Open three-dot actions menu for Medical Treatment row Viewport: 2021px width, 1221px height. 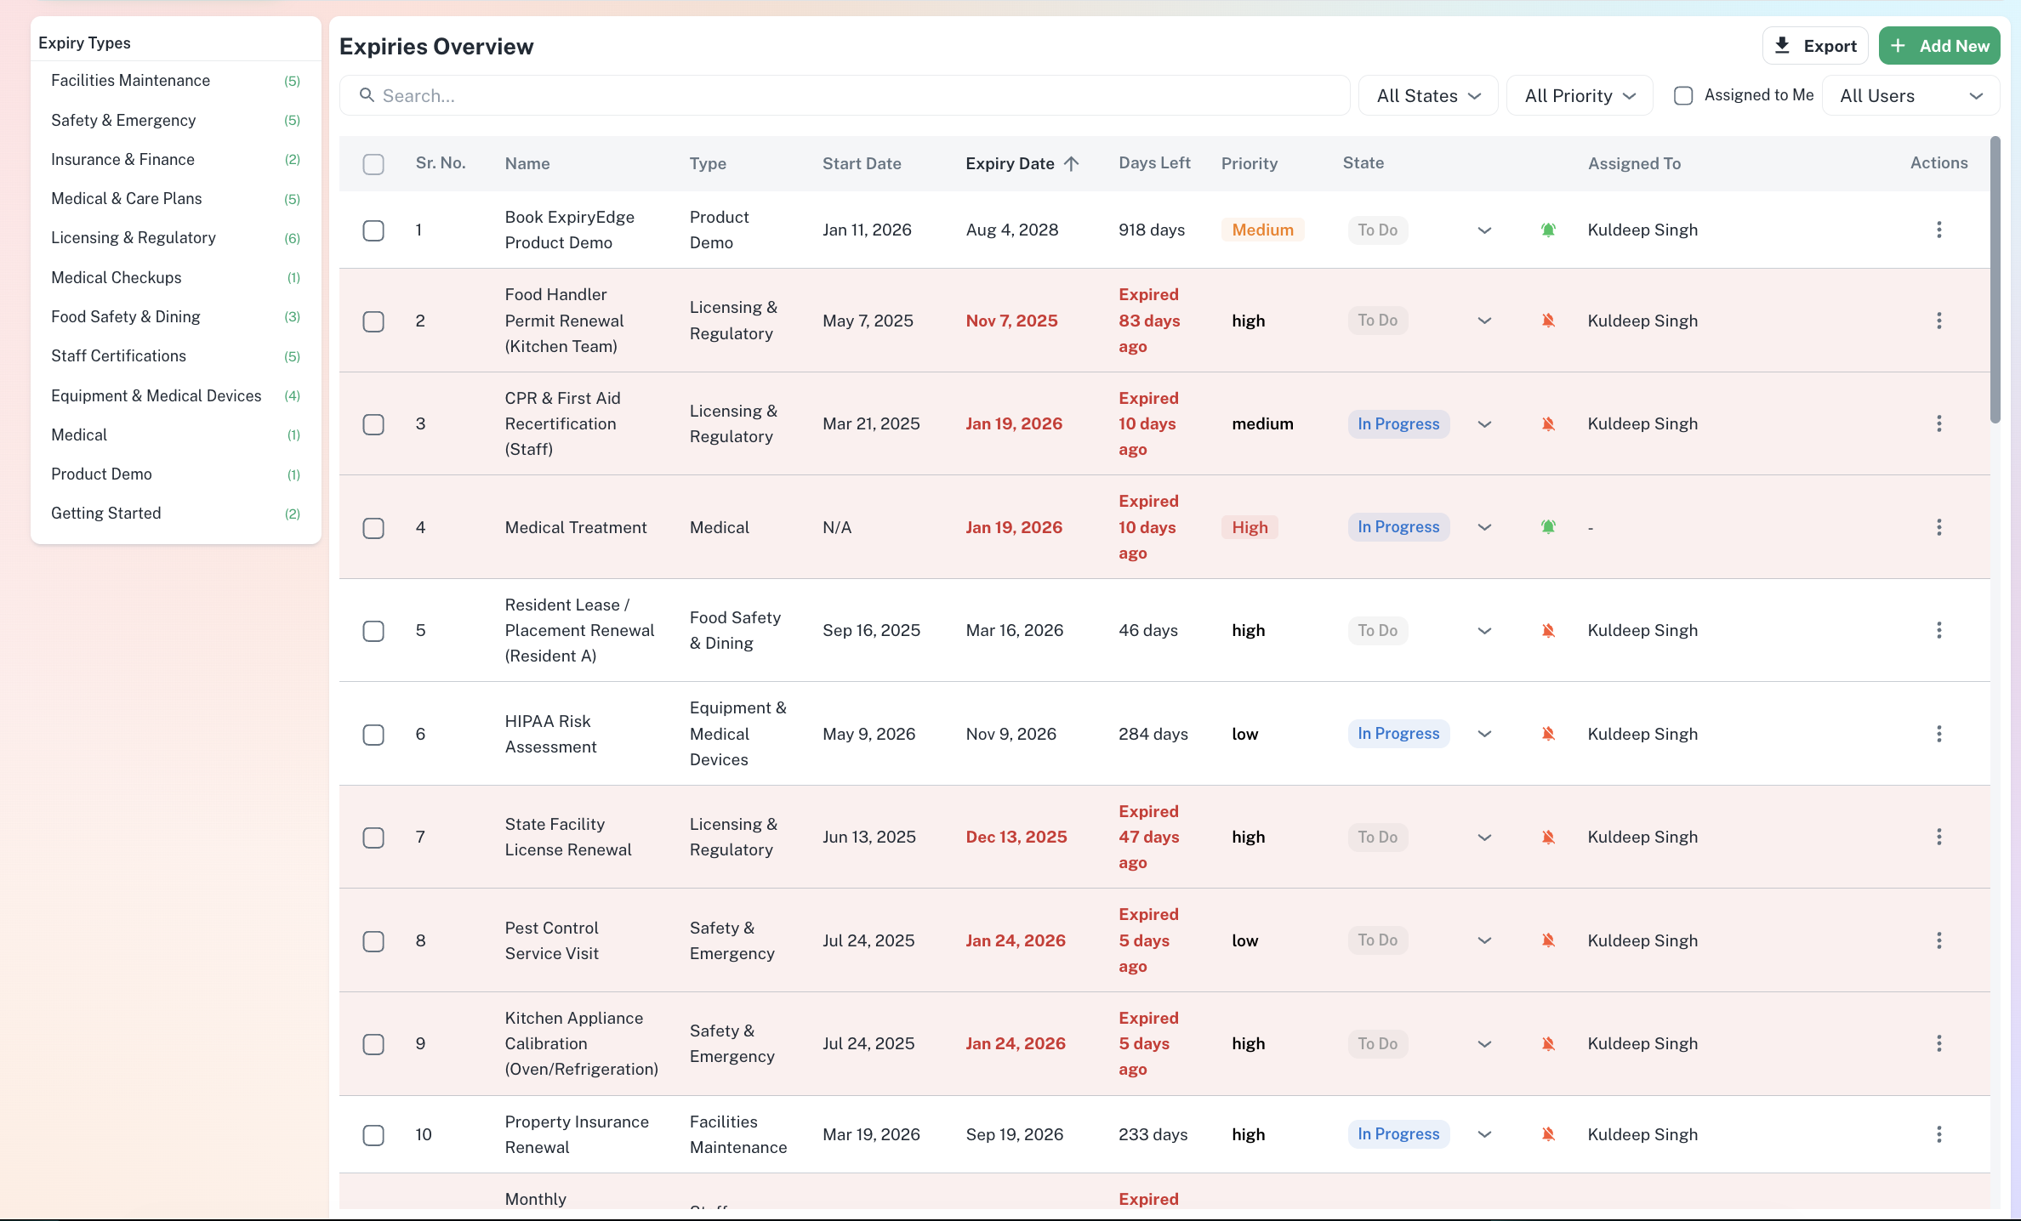pyautogui.click(x=1938, y=527)
